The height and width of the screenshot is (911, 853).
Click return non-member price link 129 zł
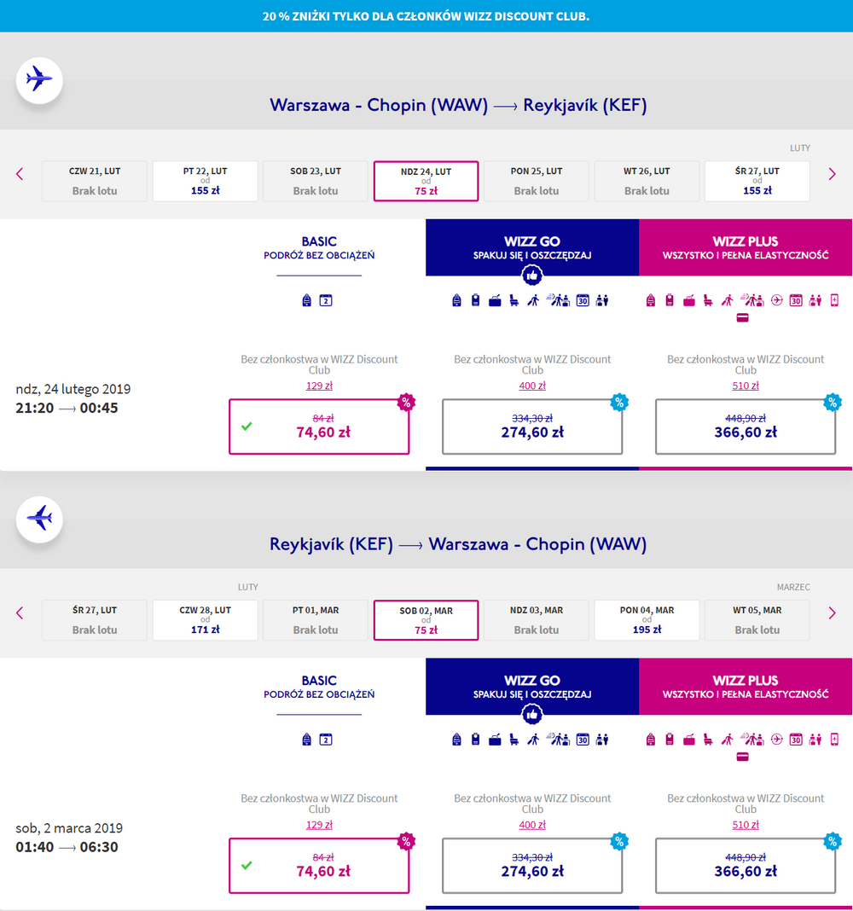point(319,825)
